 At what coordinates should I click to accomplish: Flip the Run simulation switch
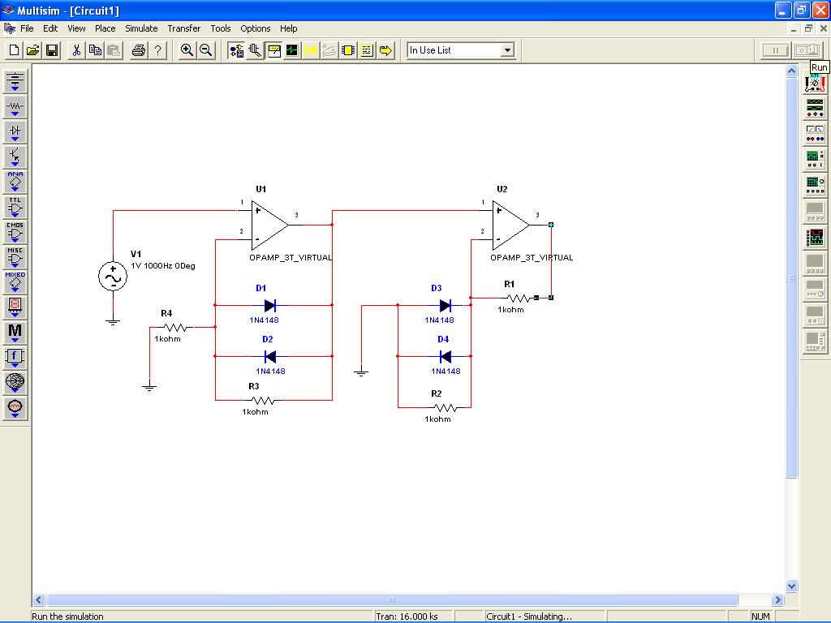(x=807, y=50)
